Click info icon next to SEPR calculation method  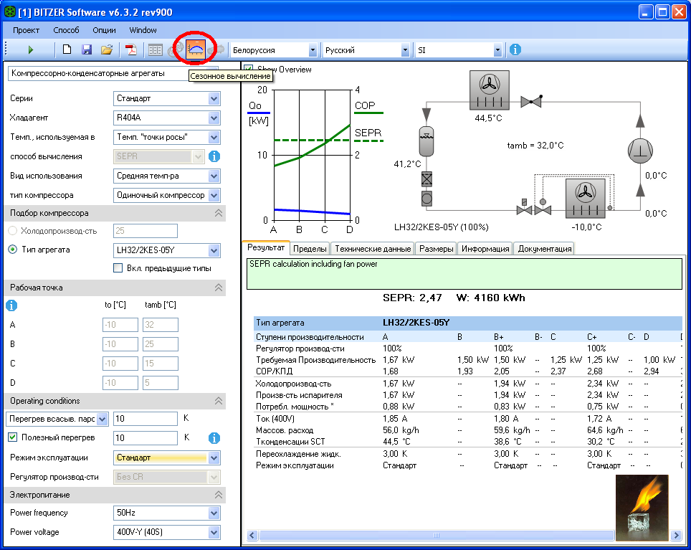coord(214,156)
